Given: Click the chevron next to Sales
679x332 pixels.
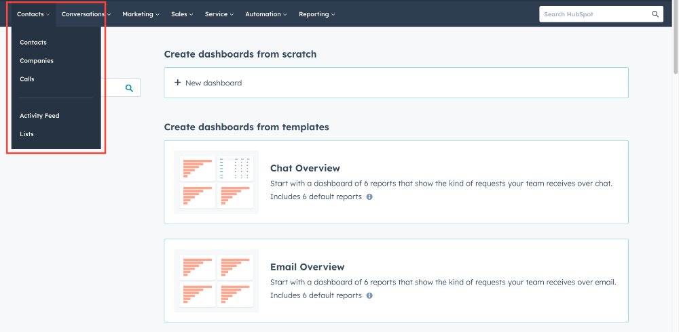Looking at the screenshot, I should 191,15.
